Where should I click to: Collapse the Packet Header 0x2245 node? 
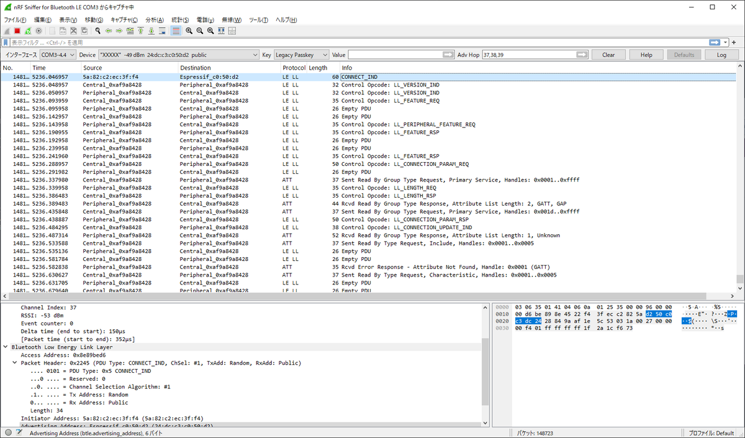15,363
